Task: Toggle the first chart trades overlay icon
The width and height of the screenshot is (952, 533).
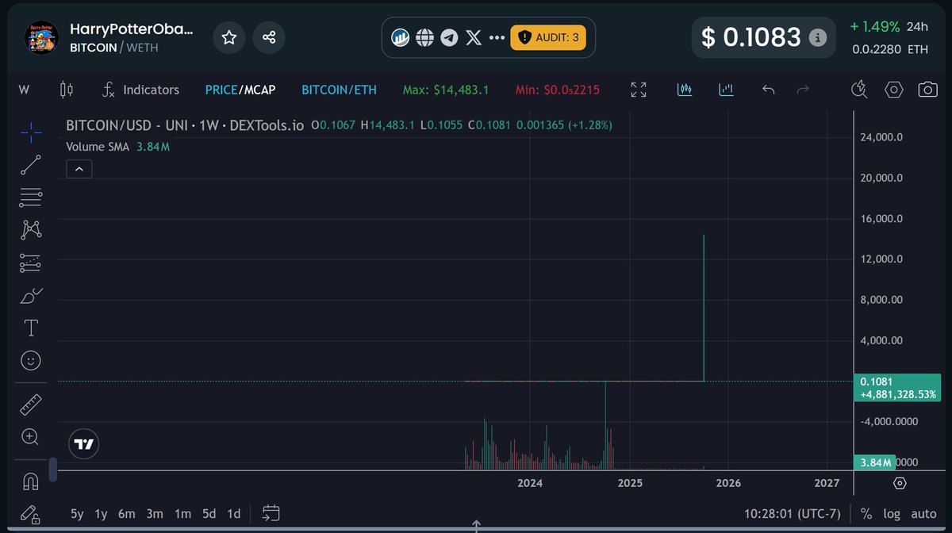Action: (x=685, y=90)
